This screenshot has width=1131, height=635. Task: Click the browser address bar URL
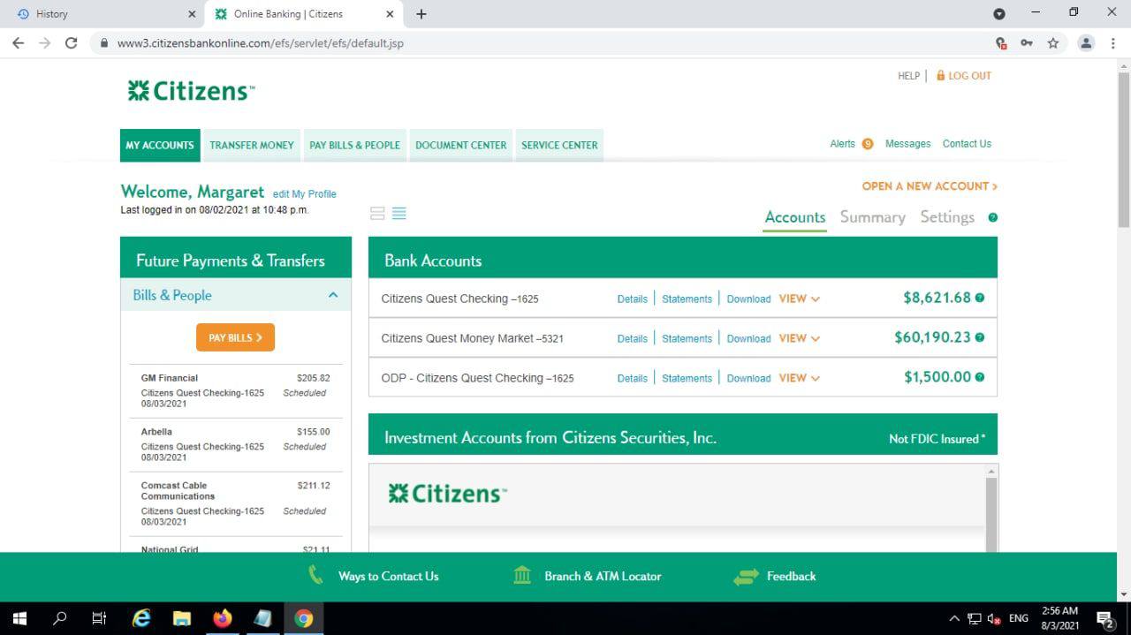coord(261,43)
